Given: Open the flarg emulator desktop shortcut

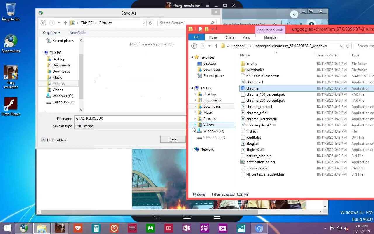Looking at the screenshot, I should click(x=11, y=77).
